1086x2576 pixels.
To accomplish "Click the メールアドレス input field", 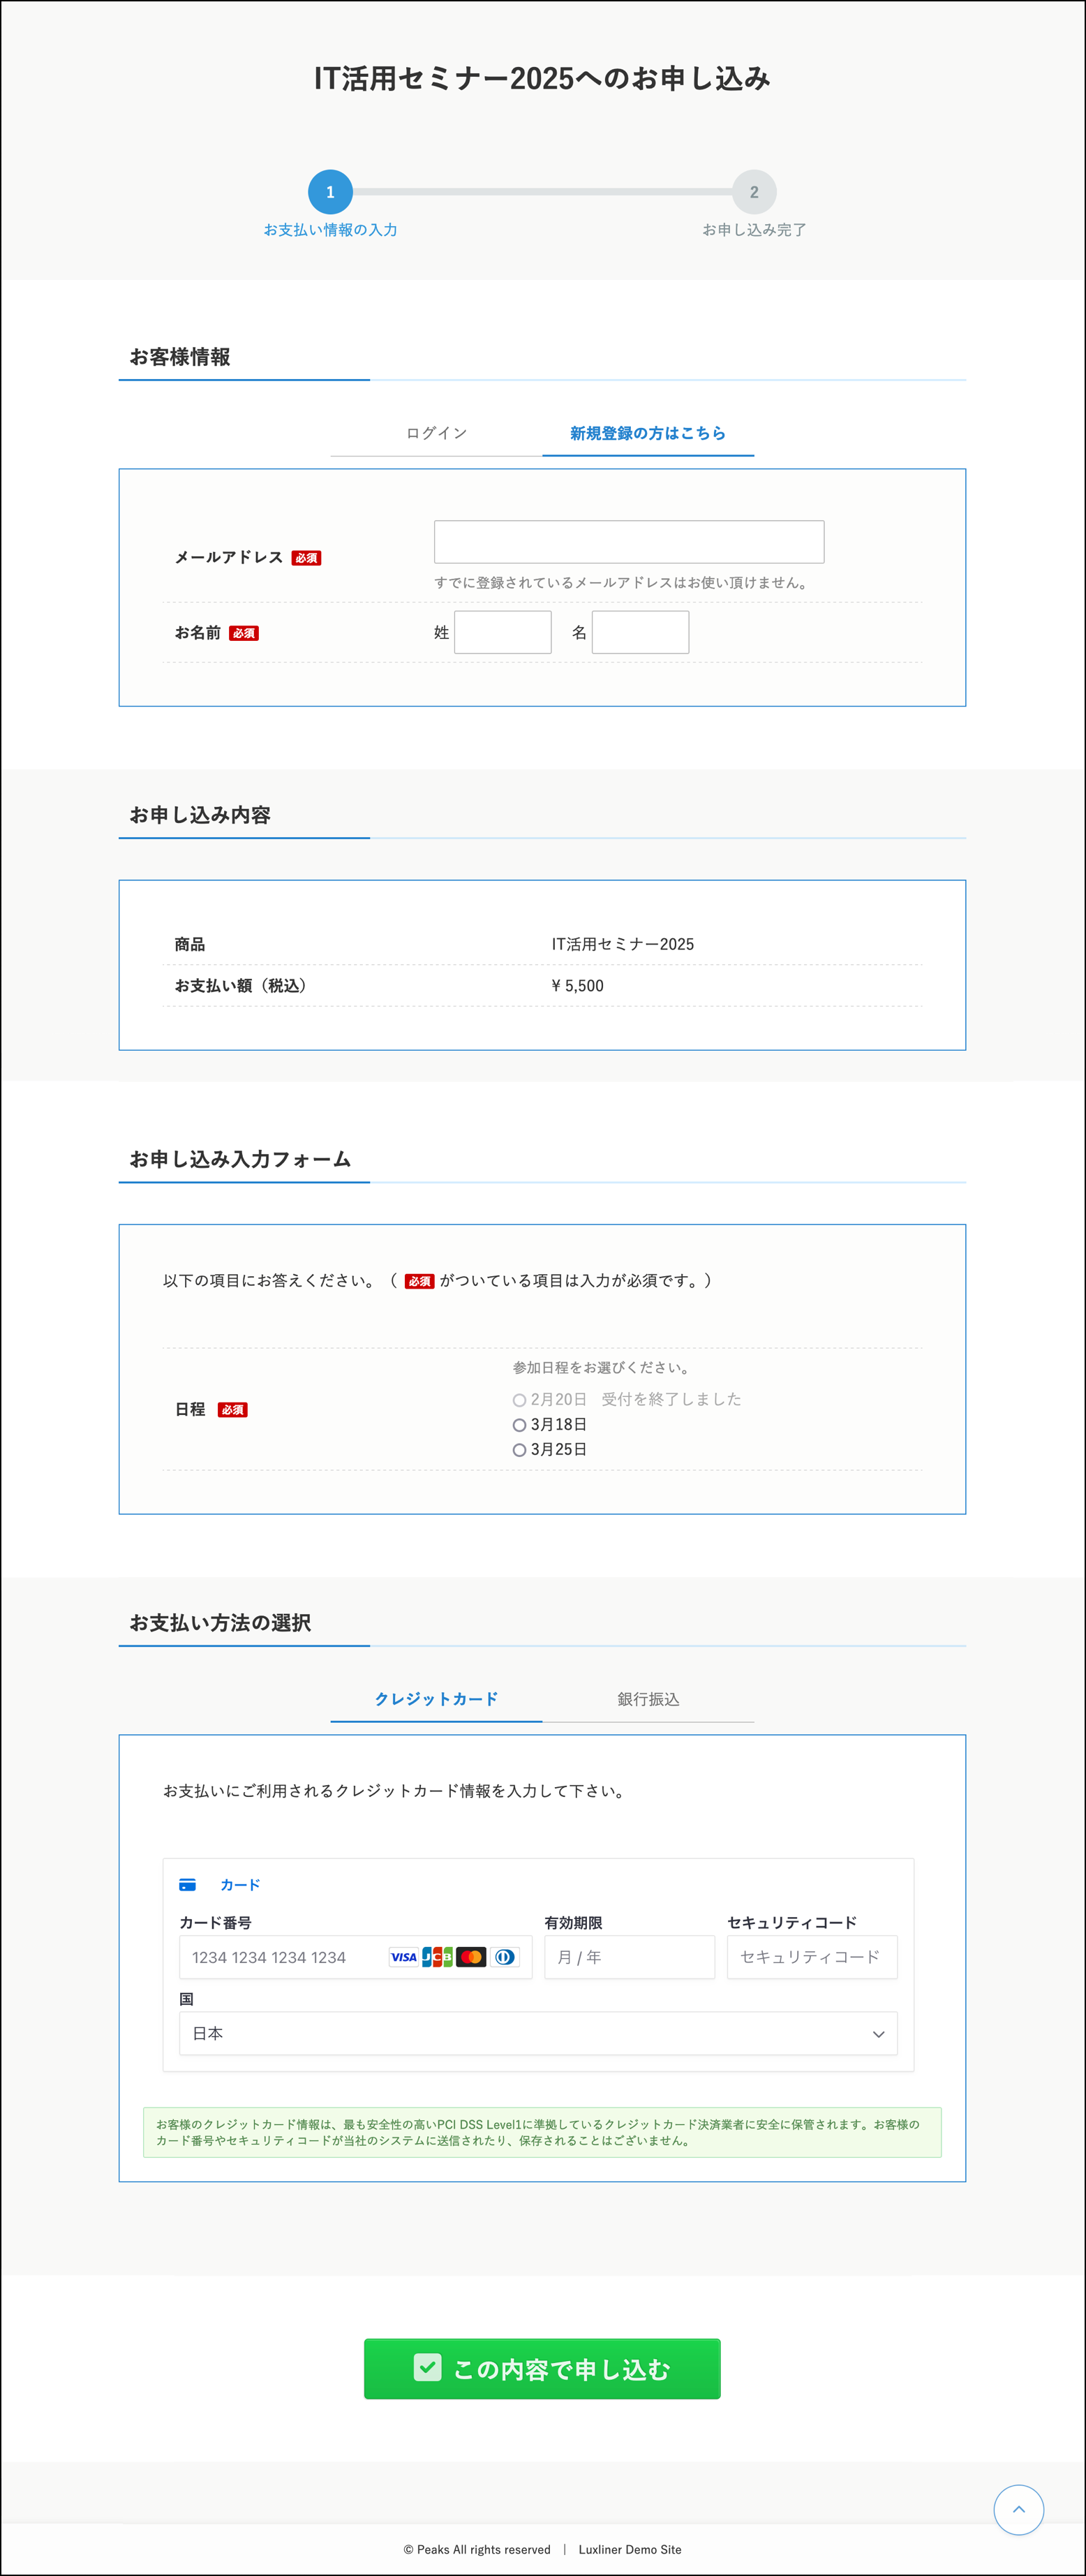I will (x=628, y=542).
